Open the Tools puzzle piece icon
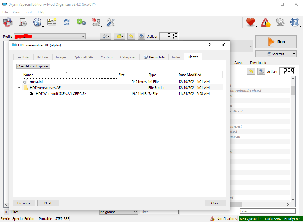This screenshot has height=222, width=303. (96, 22)
